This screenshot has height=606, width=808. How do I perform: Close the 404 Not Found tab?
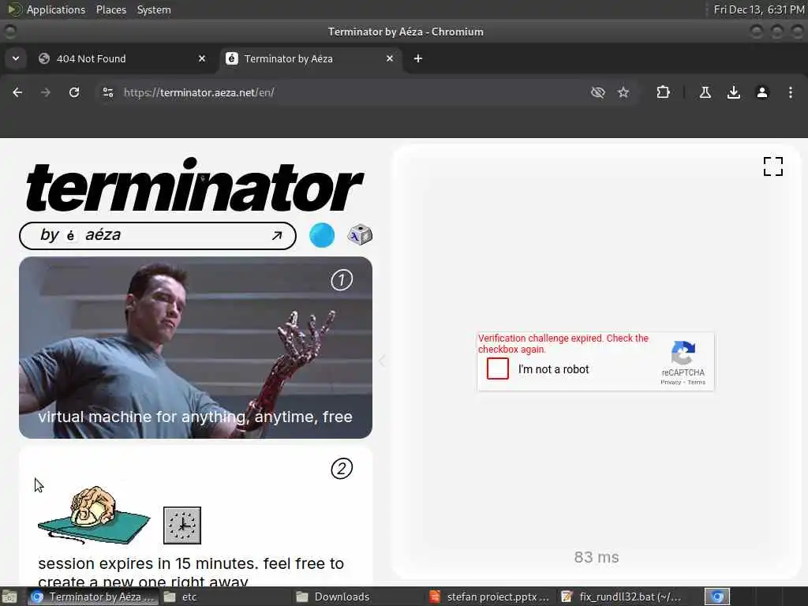(202, 58)
